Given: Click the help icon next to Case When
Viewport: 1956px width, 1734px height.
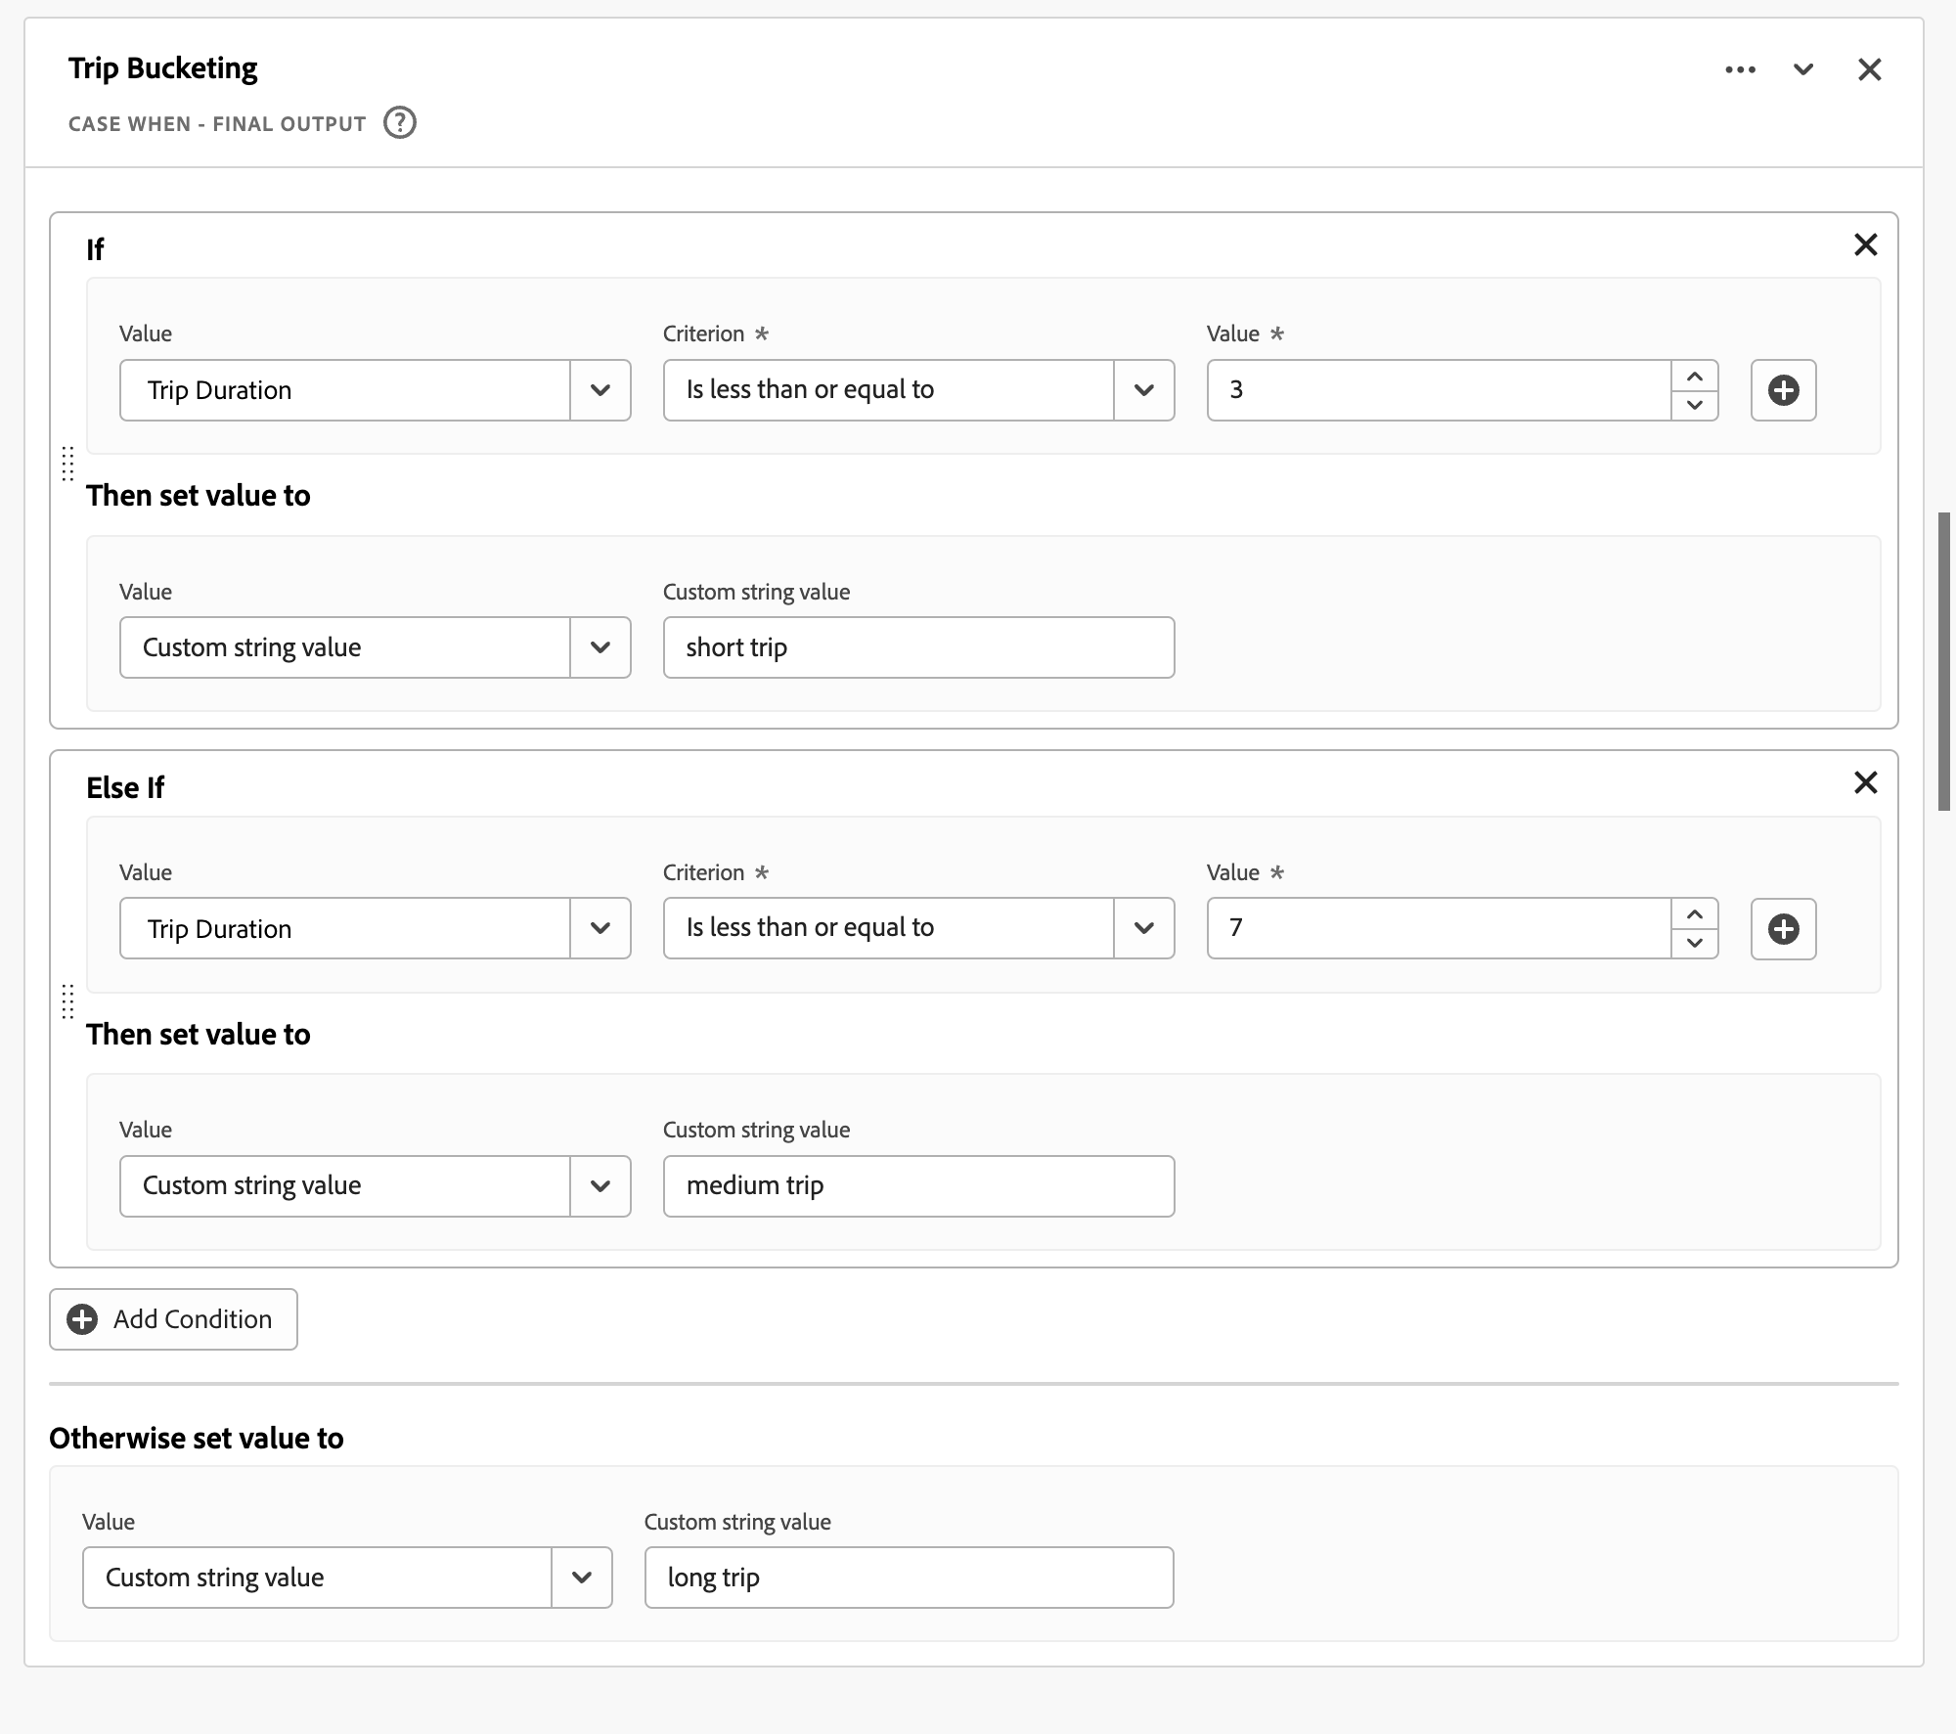Looking at the screenshot, I should 399,123.
